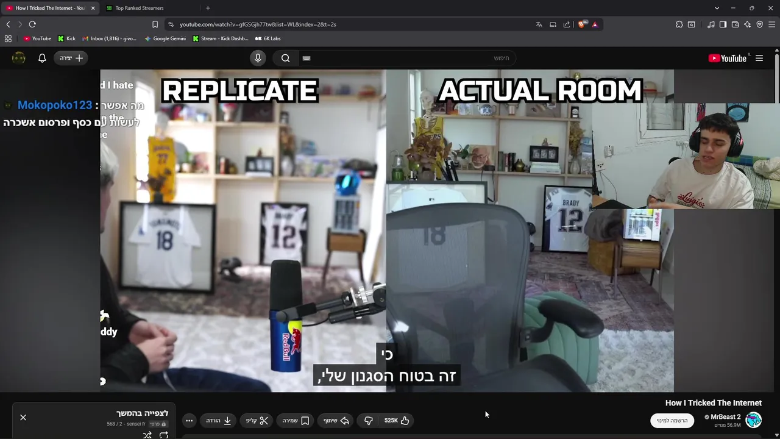Bookmark this page icon in address bar
Viewport: 780px width, 439px height.
point(155,24)
